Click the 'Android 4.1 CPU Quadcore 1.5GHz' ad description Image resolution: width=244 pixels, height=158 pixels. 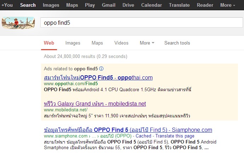click(x=118, y=90)
